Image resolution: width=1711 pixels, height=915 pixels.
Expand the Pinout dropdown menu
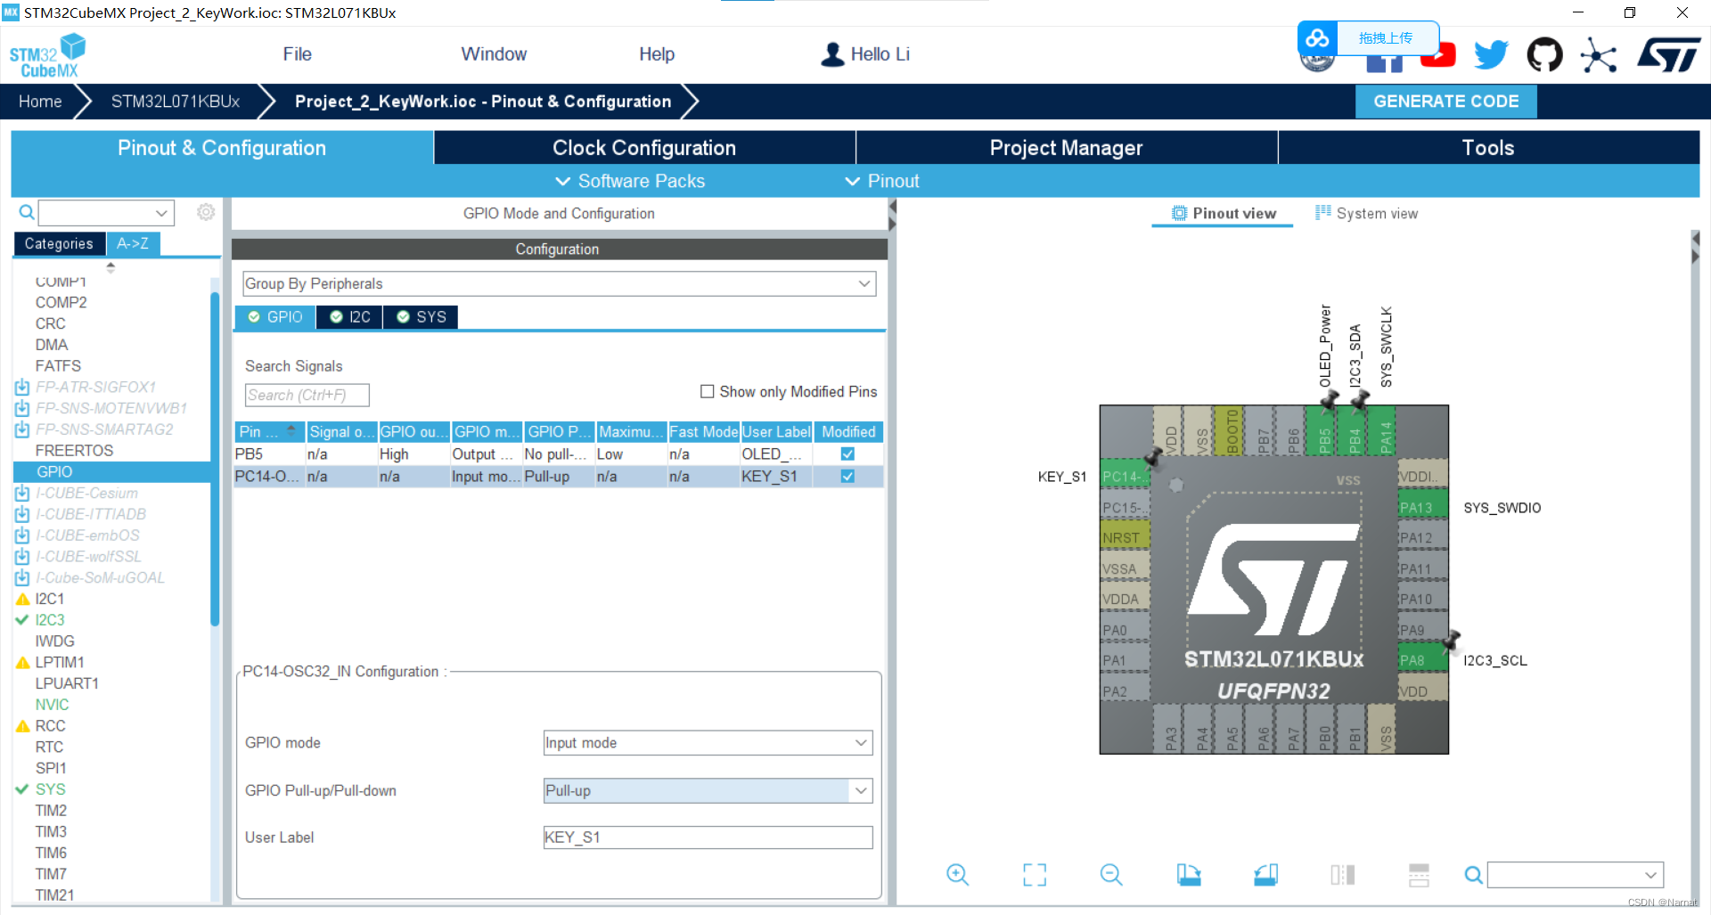(x=882, y=181)
